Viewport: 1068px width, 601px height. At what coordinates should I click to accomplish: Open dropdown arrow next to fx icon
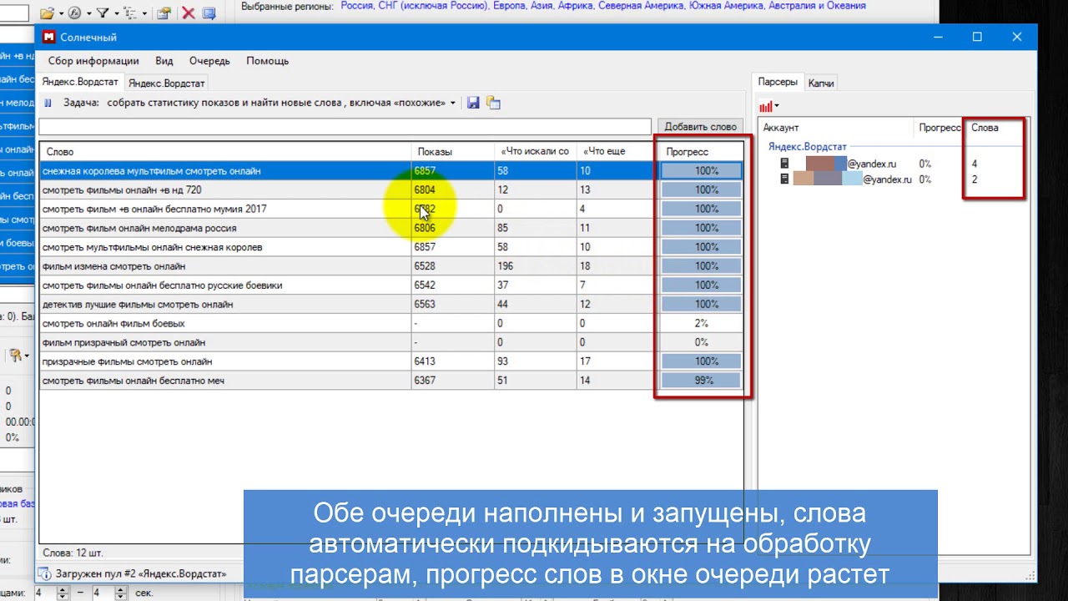[88, 14]
